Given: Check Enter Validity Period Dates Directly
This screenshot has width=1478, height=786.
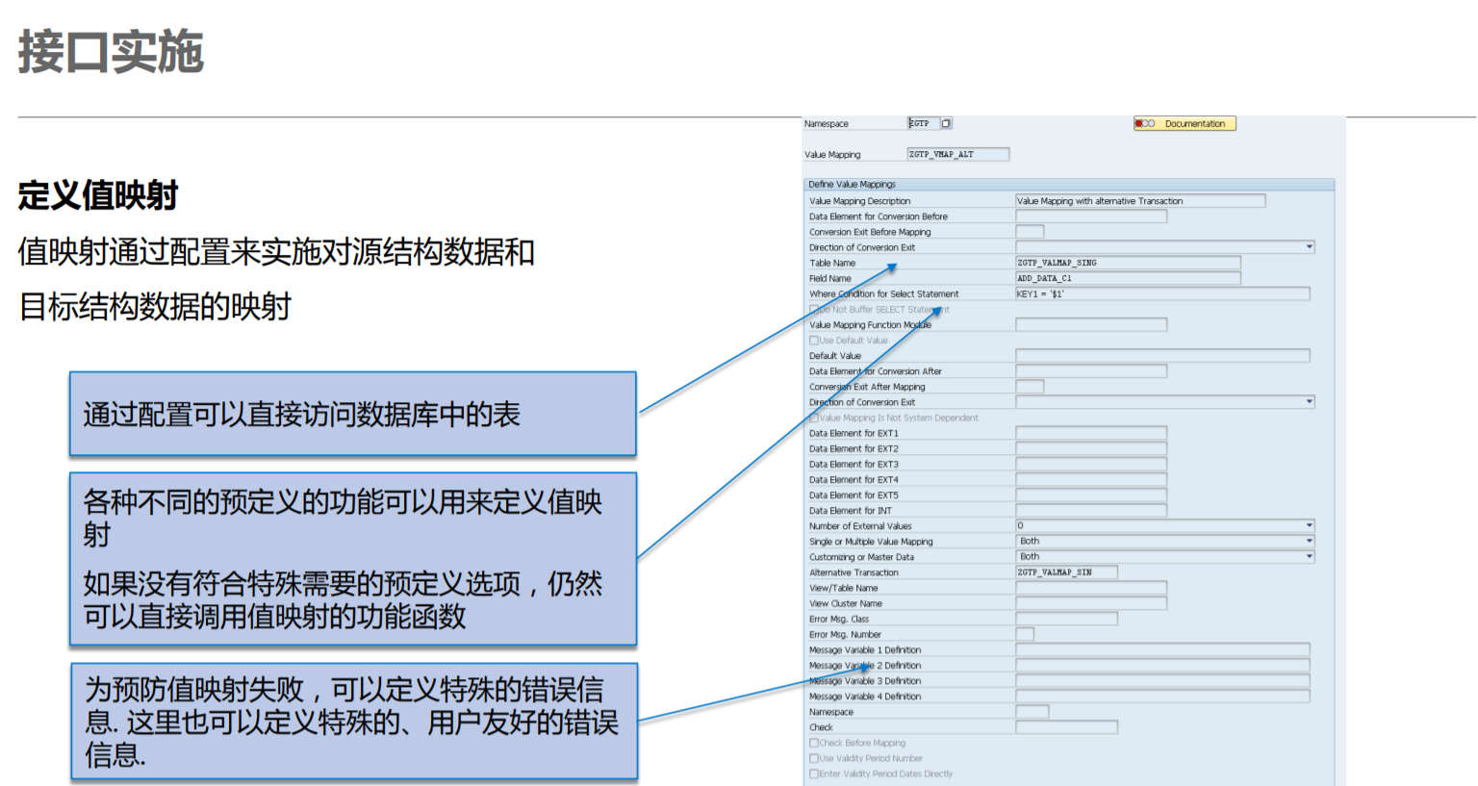Looking at the screenshot, I should [813, 773].
